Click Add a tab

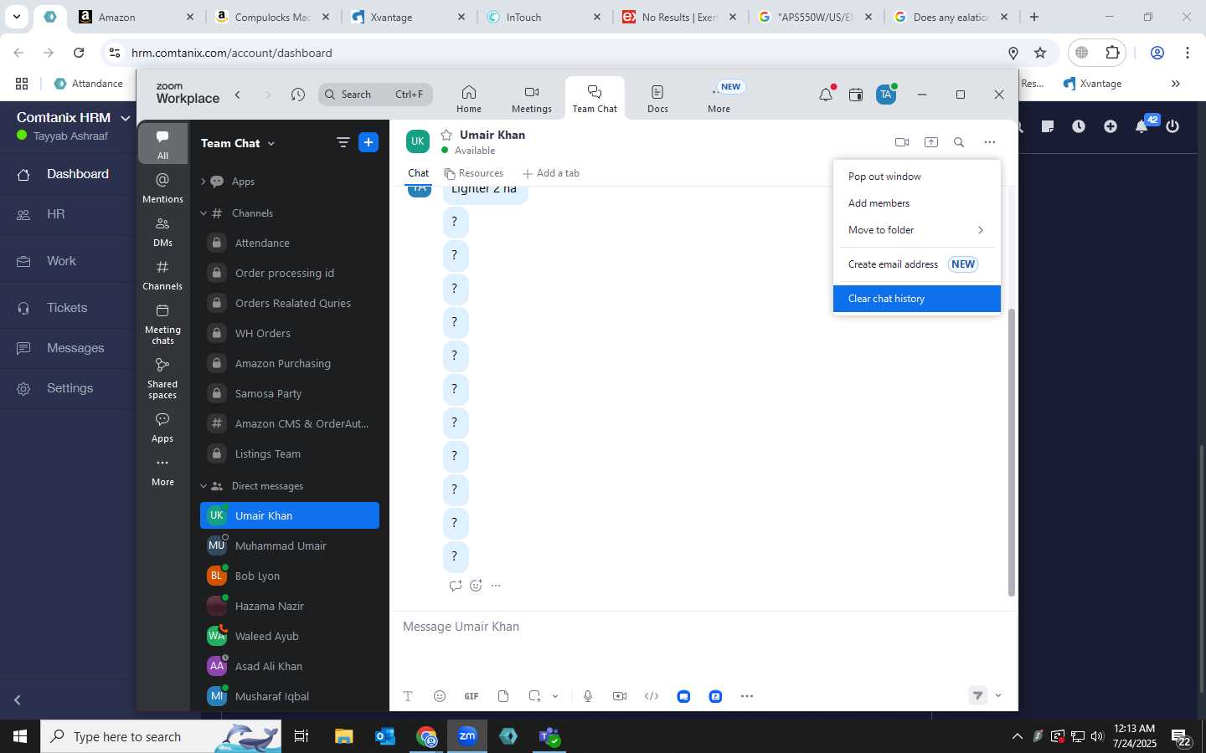(550, 173)
